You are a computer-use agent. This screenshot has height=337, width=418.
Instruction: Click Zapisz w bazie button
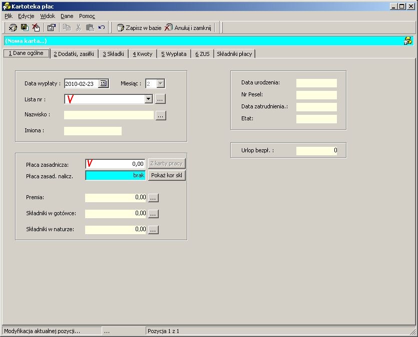[x=139, y=27]
